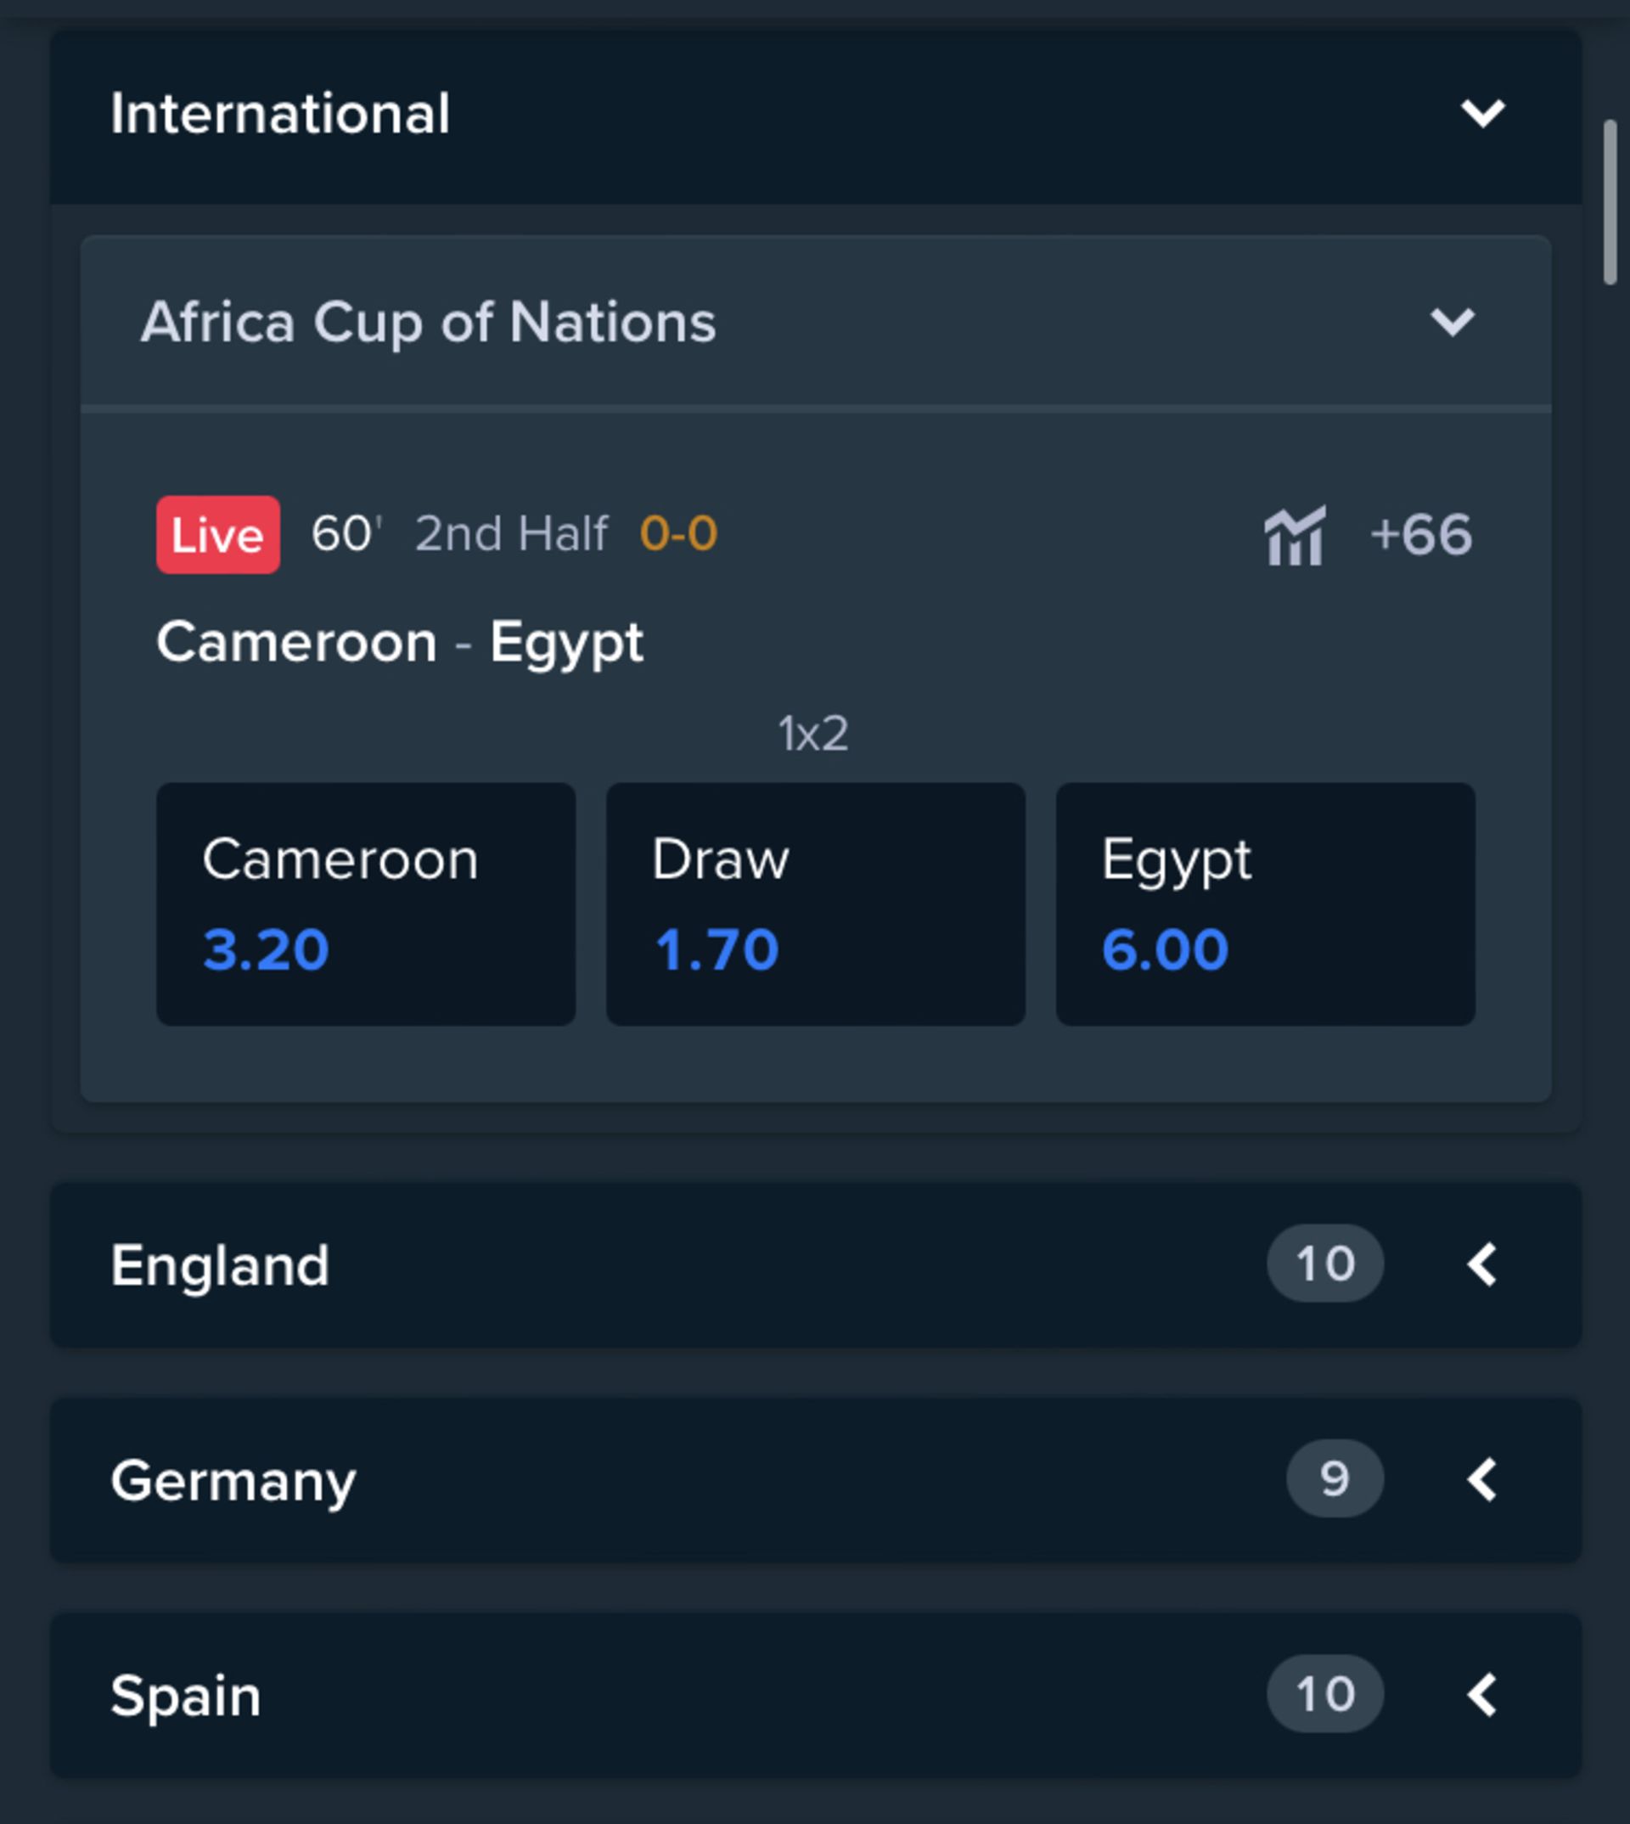The height and width of the screenshot is (1824, 1630).
Task: Click the Spain match count badge showing 10
Action: tap(1325, 1694)
